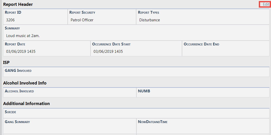Screen dimensions: 271x135
Task: Select the Report Header section heading
Action: click(18, 4)
